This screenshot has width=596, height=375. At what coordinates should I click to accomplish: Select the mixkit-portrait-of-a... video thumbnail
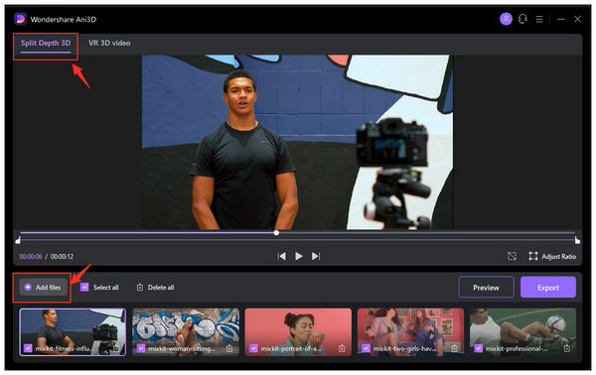(x=298, y=331)
